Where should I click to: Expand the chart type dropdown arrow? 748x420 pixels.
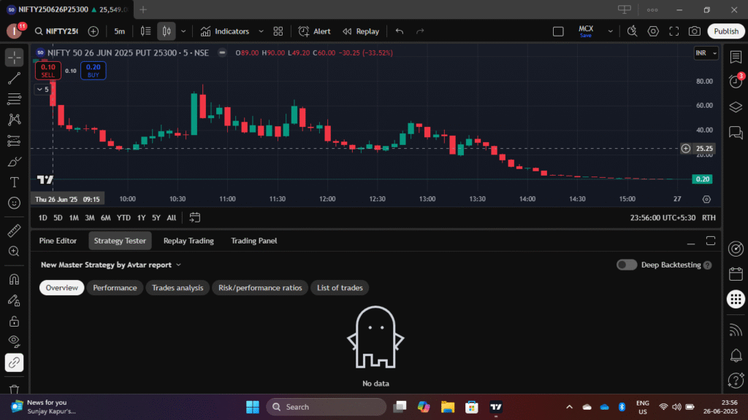coord(183,31)
